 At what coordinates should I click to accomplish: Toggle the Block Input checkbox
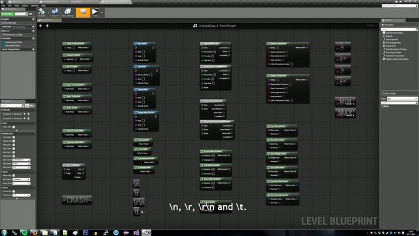[14, 176]
